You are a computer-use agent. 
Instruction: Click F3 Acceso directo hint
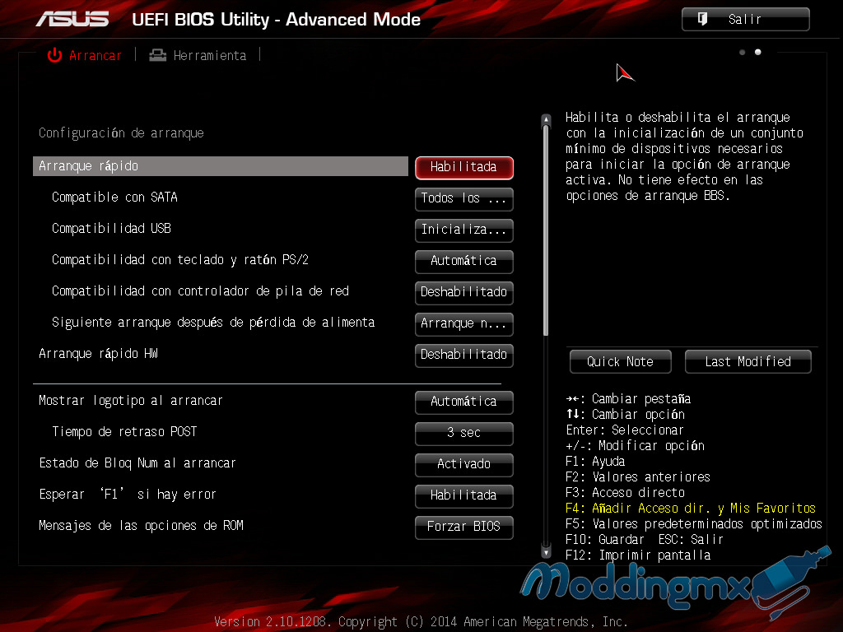[626, 492]
